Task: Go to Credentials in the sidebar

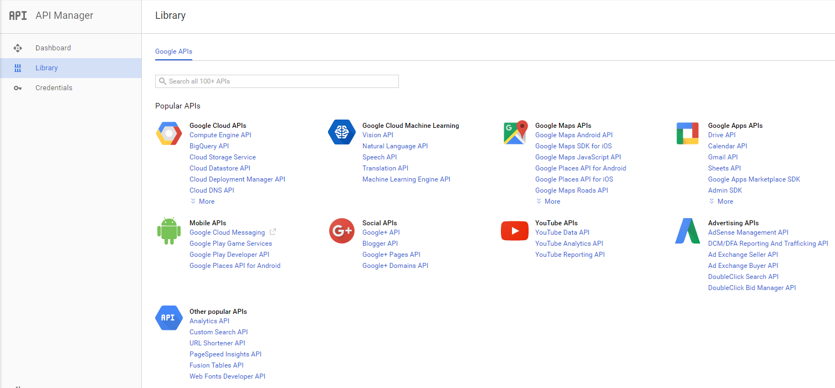Action: coord(71,88)
